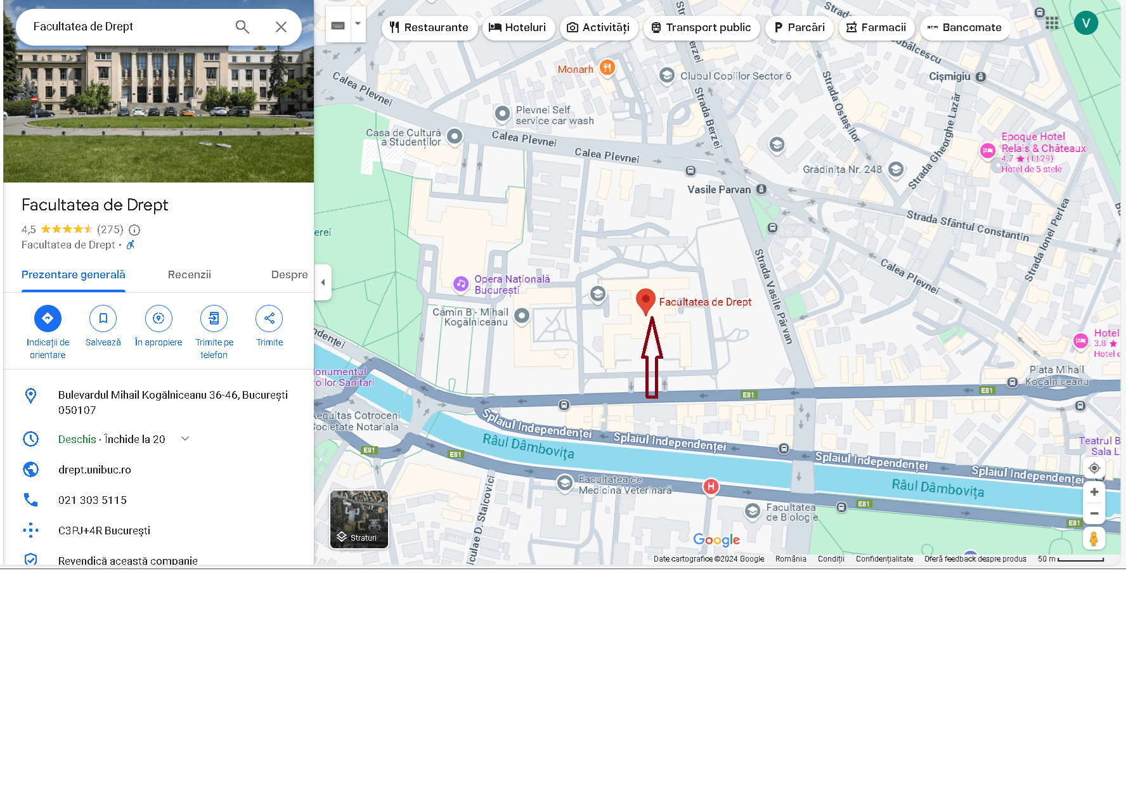Open the Straturi layers thumbnail

pos(359,519)
